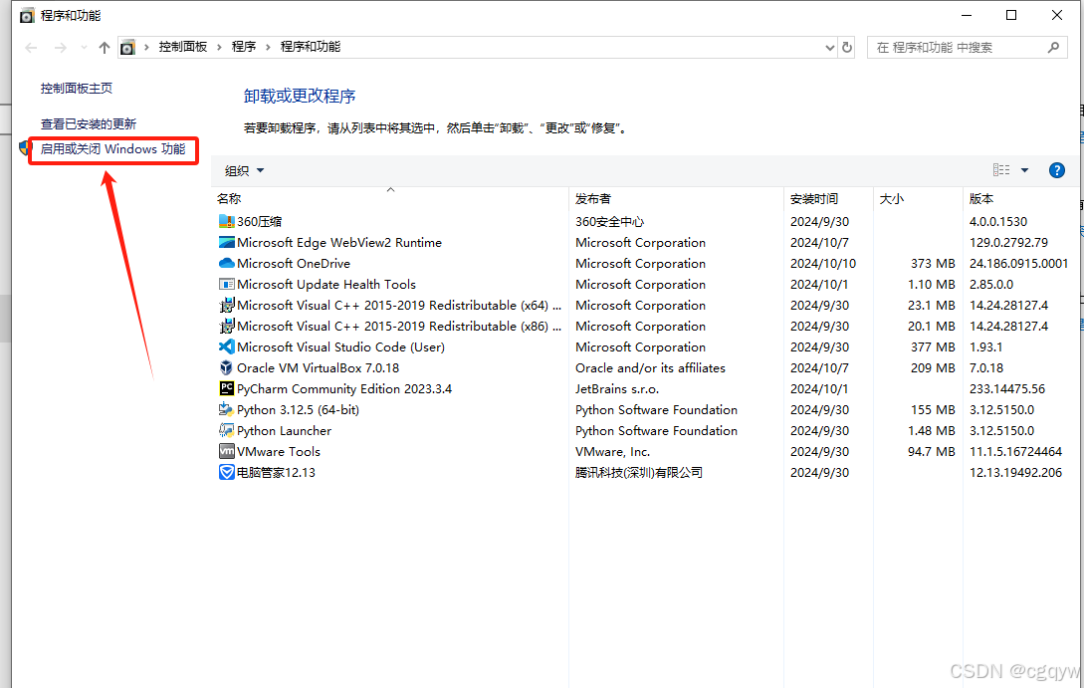Open help with the blue question mark
This screenshot has height=688, width=1084.
(1056, 170)
